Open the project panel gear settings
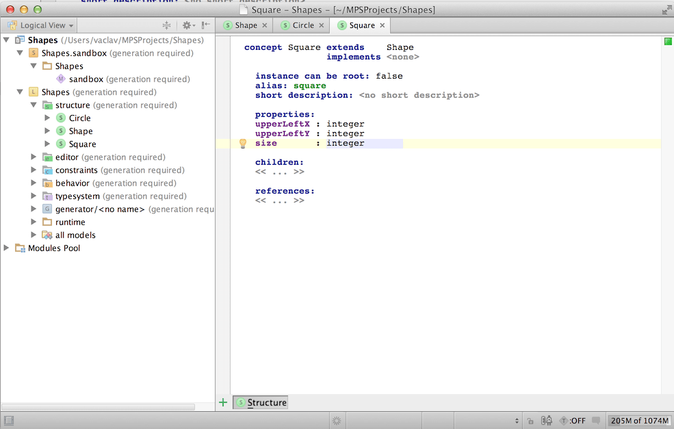674x429 pixels. point(186,25)
